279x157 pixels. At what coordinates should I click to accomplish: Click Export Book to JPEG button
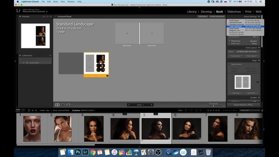pyautogui.click(x=243, y=105)
